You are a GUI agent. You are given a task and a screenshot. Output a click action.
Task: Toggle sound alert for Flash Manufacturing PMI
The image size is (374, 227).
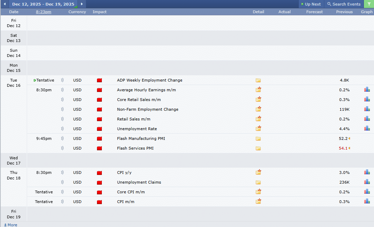tap(63, 138)
